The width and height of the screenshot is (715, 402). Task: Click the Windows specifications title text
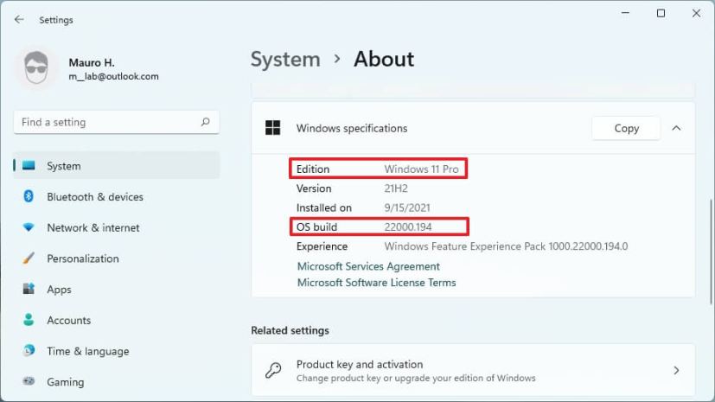(352, 129)
